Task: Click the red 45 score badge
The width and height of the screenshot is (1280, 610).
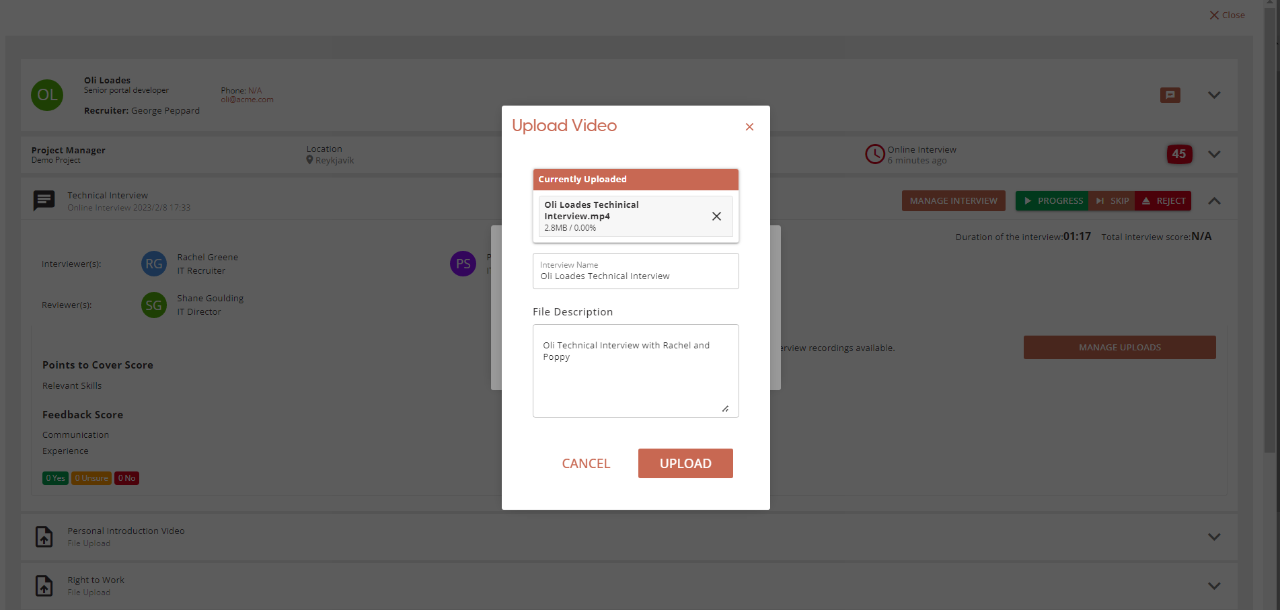Action: pos(1178,154)
